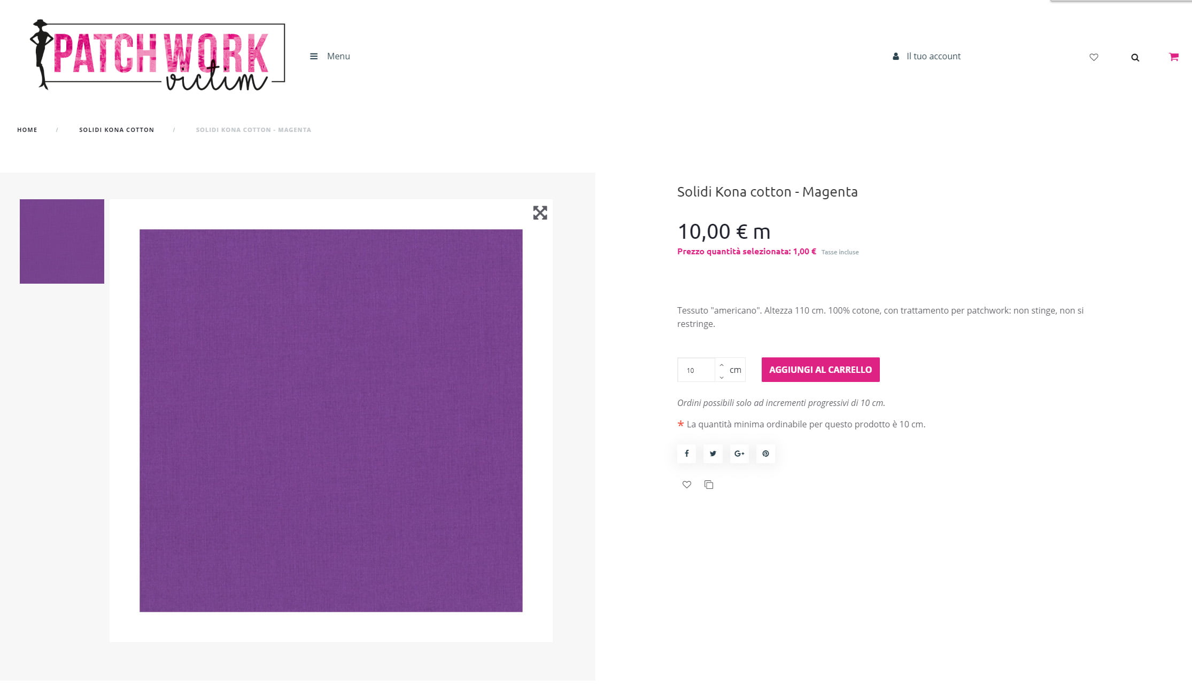The width and height of the screenshot is (1192, 687).
Task: Decrease quantity with down arrow
Action: 722,377
